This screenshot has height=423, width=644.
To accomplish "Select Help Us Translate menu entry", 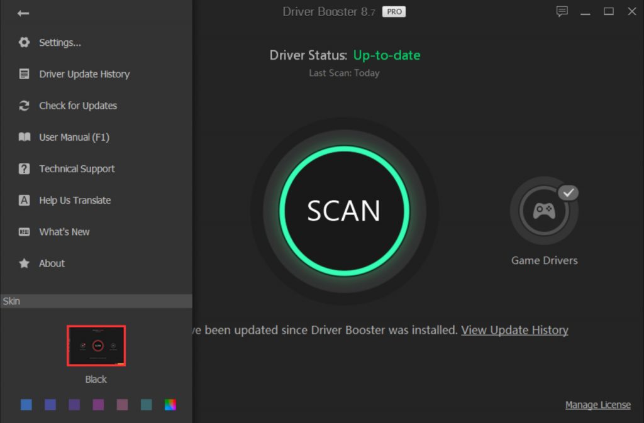I will pyautogui.click(x=75, y=201).
